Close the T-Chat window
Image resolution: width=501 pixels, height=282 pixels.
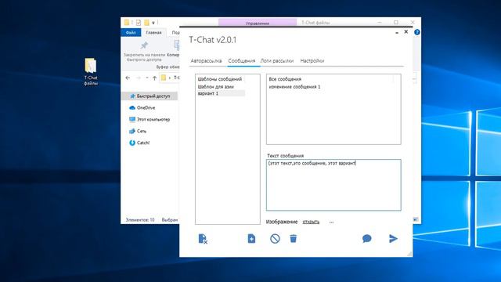(406, 31)
